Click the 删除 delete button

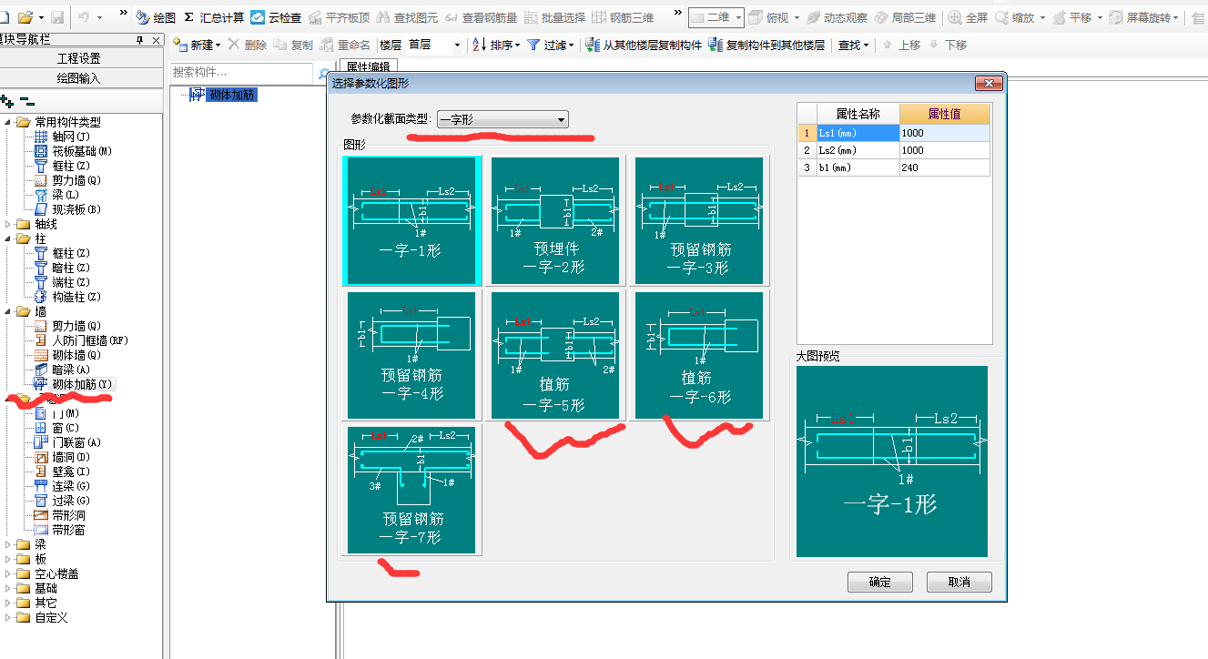pyautogui.click(x=248, y=45)
